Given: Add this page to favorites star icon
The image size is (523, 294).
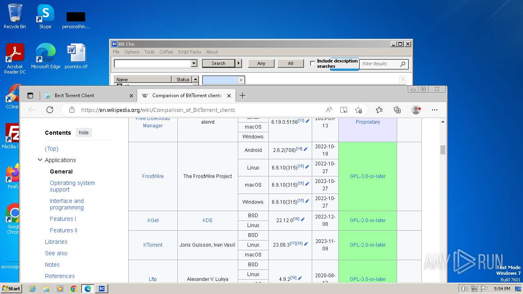Looking at the screenshot, I should click(358, 110).
